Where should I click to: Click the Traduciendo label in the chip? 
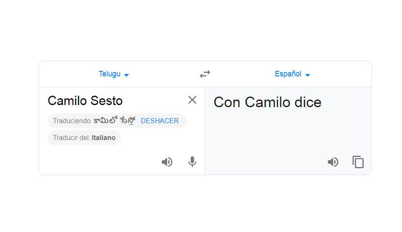click(x=71, y=121)
